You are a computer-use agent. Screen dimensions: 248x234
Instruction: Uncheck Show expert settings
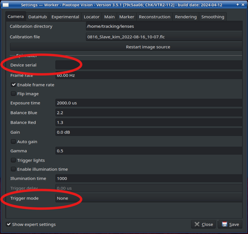9,225
